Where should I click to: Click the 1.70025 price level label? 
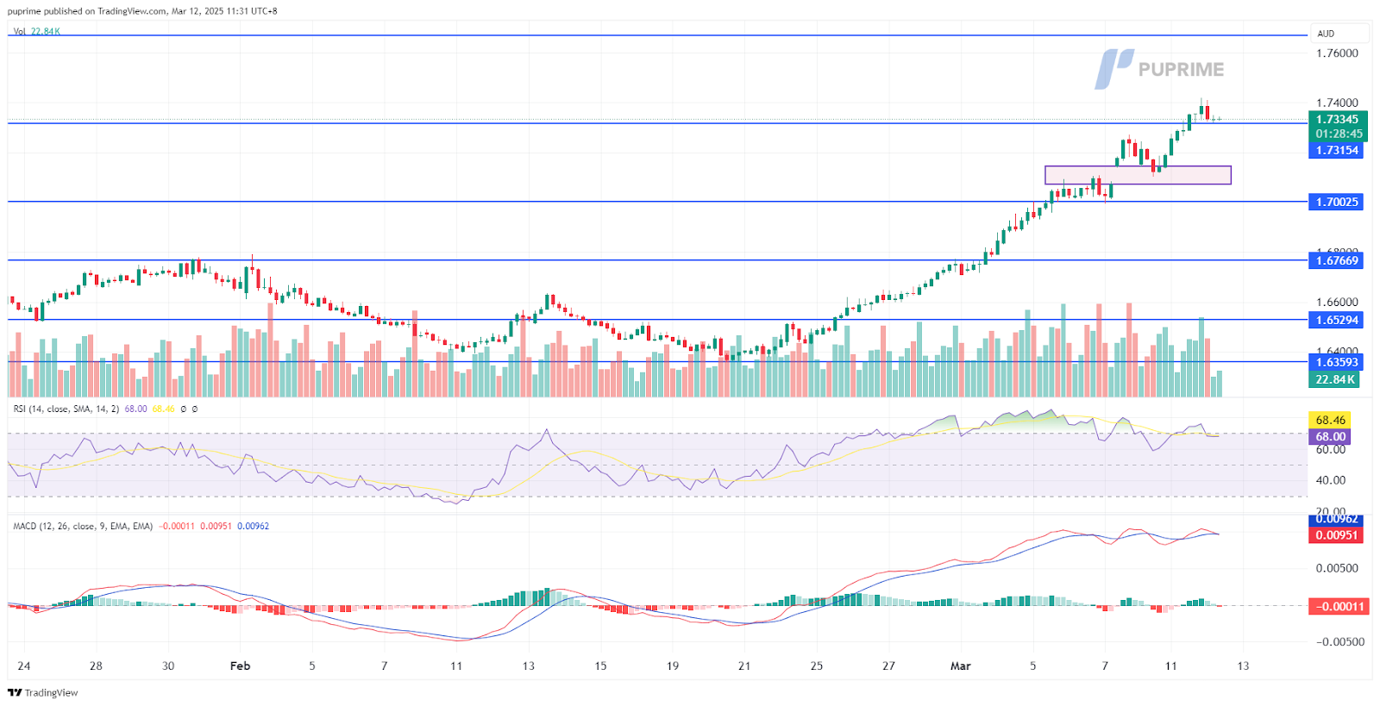[1336, 202]
